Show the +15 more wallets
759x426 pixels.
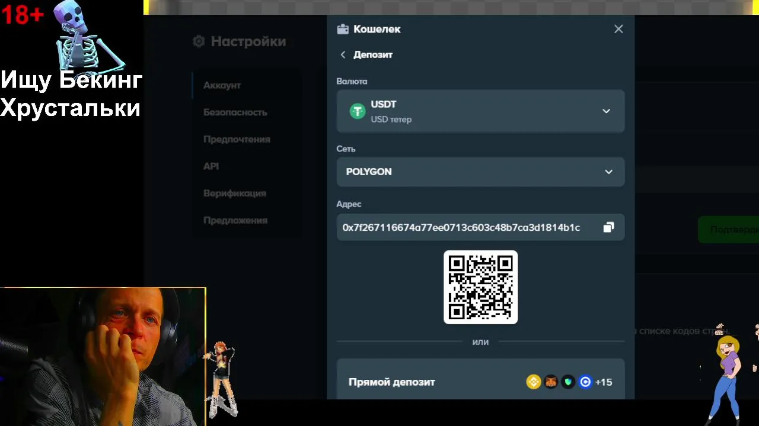point(604,382)
